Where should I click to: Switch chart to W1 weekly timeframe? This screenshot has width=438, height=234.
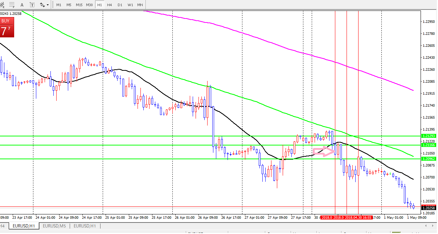[130, 5]
